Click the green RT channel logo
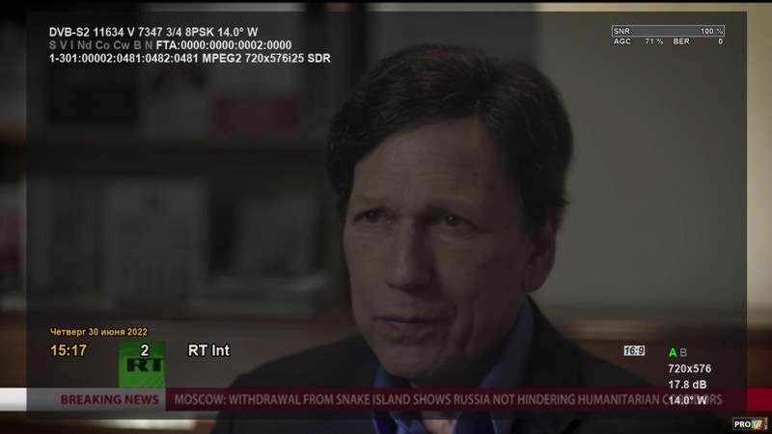772x434 pixels. (142, 365)
